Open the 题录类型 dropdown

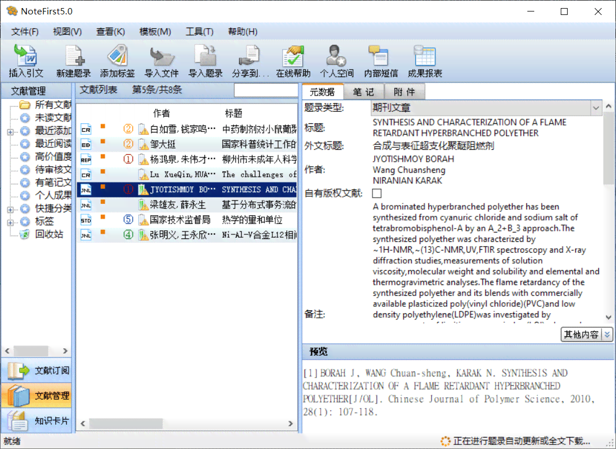coord(596,108)
